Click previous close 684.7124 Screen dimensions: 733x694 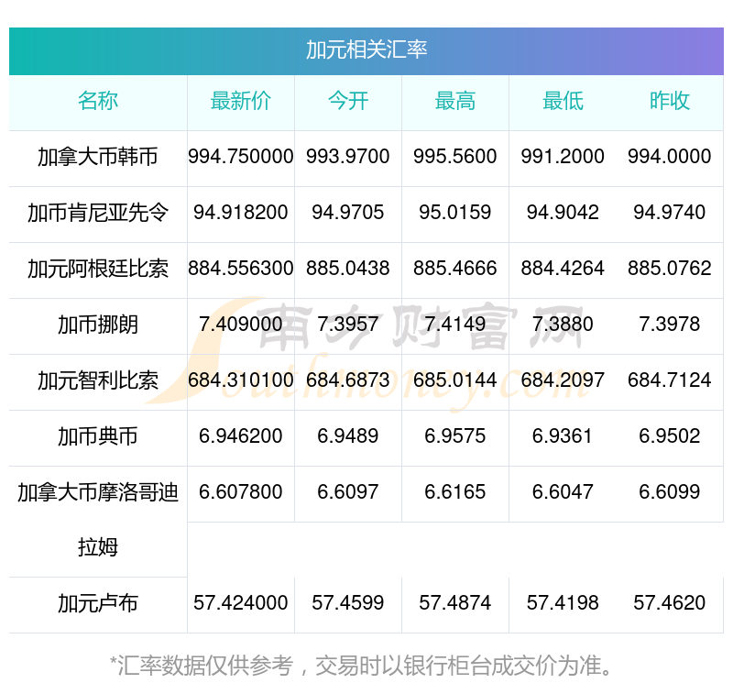(670, 380)
